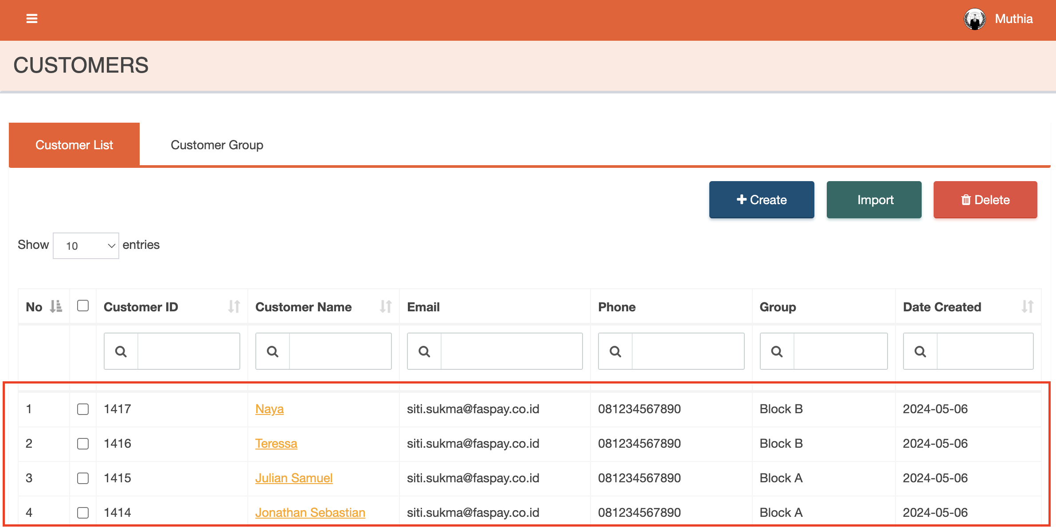
Task: Open the Julian Samuel customer link
Action: tap(293, 478)
